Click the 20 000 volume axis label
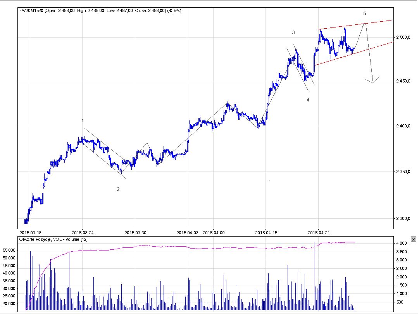The image size is (419, 314). (x=9, y=304)
